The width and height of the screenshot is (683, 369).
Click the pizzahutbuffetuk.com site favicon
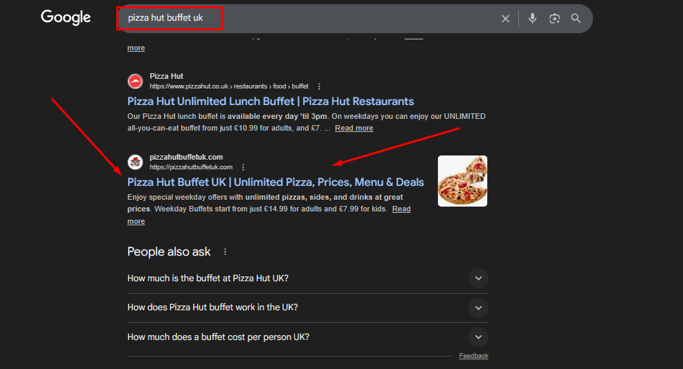135,162
